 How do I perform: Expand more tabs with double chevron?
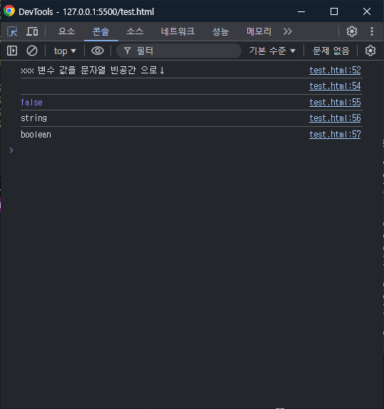click(x=288, y=31)
